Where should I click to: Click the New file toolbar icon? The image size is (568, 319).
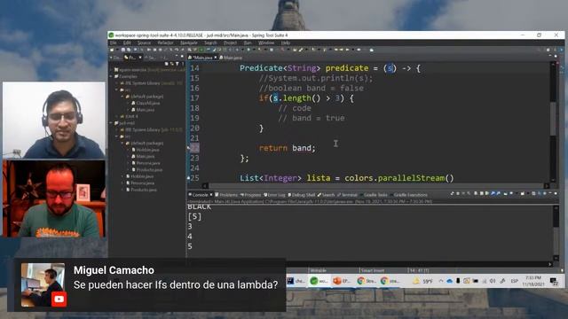[x=112, y=50]
